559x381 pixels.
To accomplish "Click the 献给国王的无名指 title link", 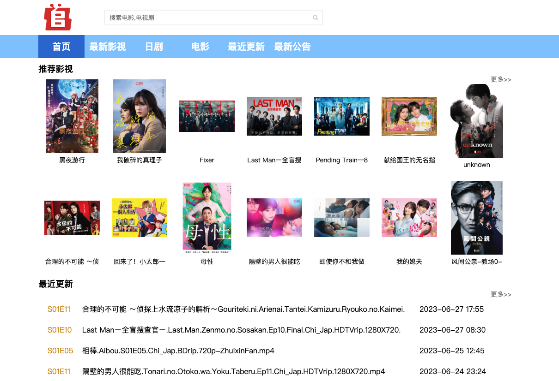I will 409,160.
